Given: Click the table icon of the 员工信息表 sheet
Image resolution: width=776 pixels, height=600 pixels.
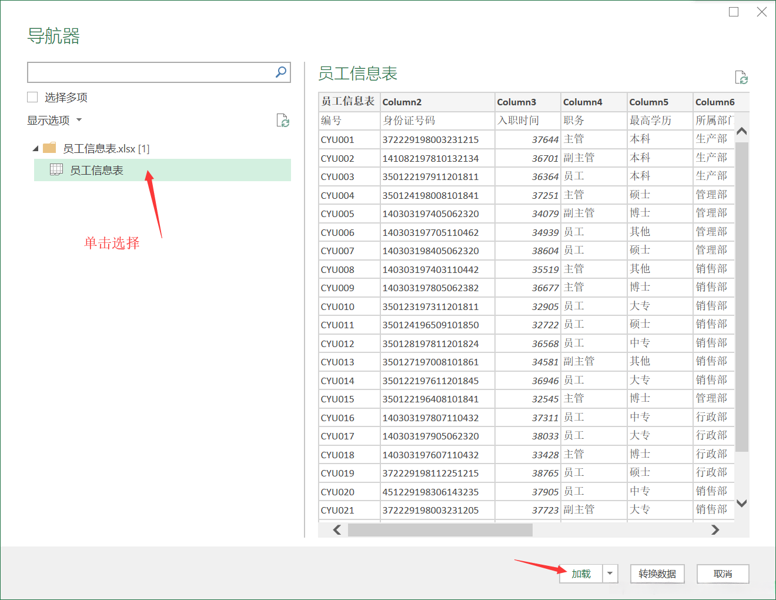Looking at the screenshot, I should coord(56,169).
